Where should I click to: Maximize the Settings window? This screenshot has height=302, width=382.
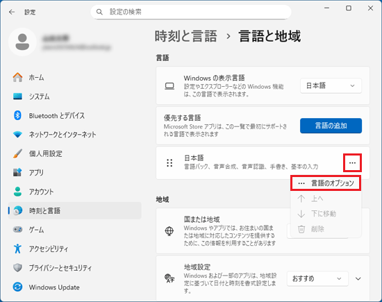coord(349,8)
